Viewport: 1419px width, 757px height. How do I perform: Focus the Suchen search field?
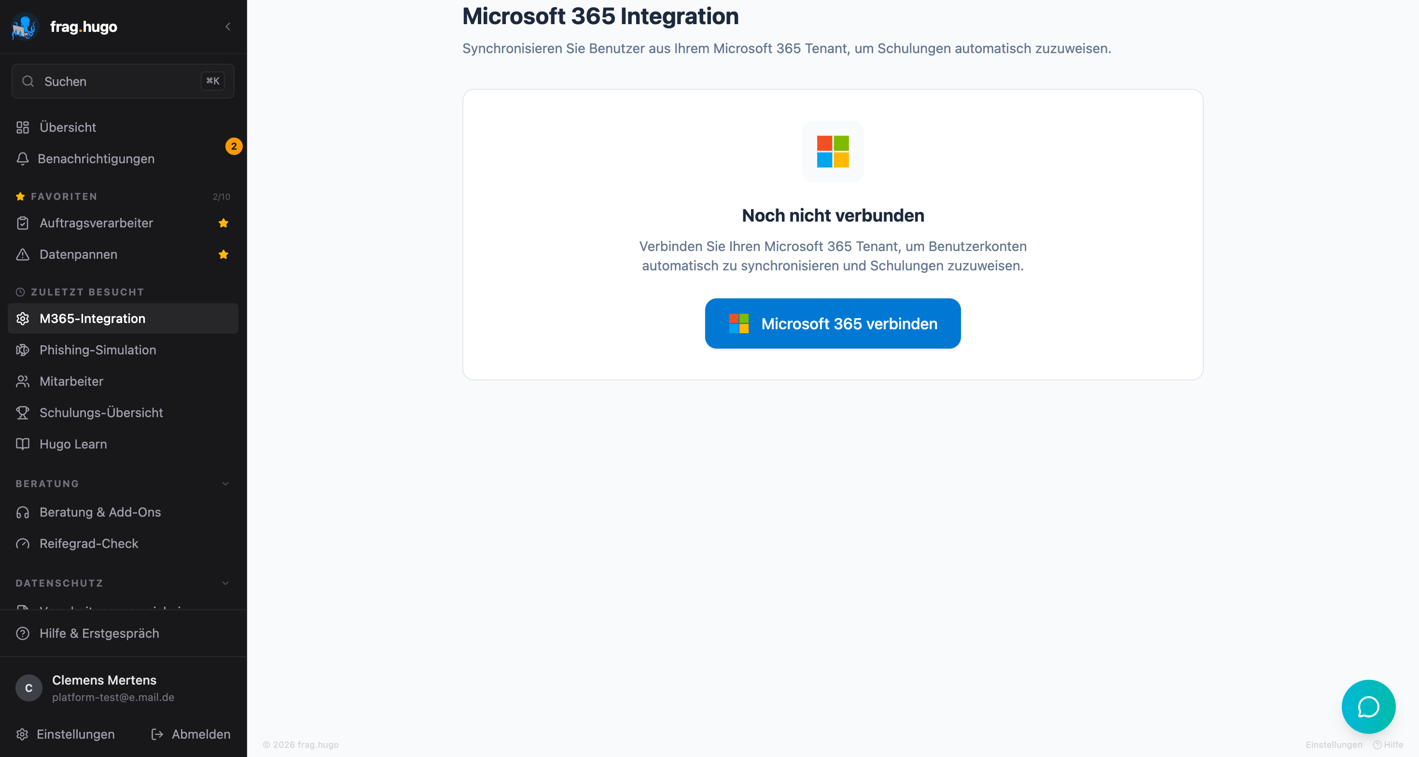point(123,81)
